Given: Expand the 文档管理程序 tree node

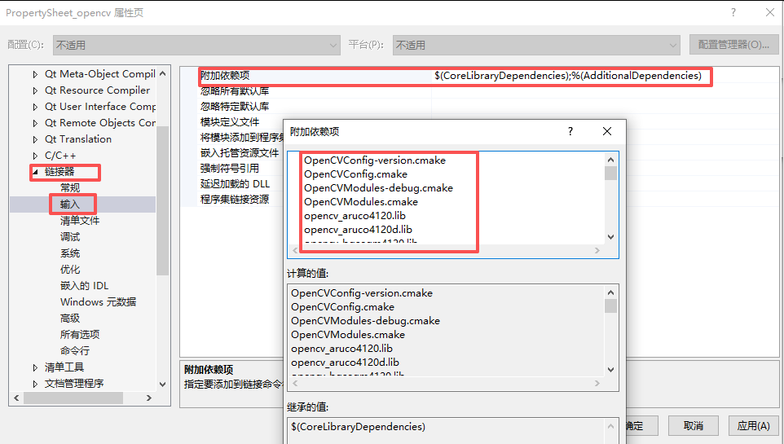Looking at the screenshot, I should coord(35,384).
